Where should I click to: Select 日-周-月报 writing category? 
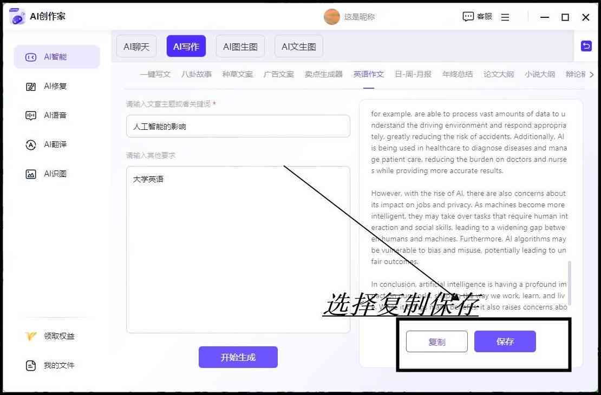point(413,74)
